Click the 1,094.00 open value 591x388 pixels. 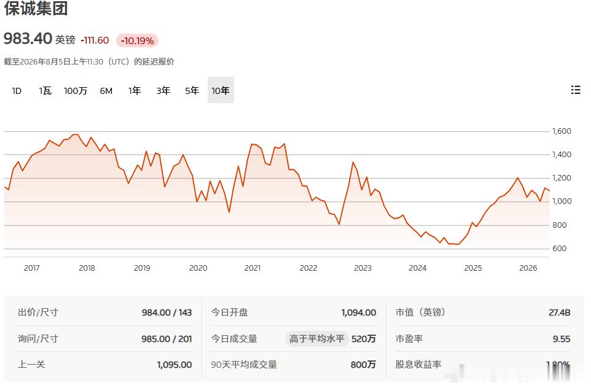(x=358, y=312)
